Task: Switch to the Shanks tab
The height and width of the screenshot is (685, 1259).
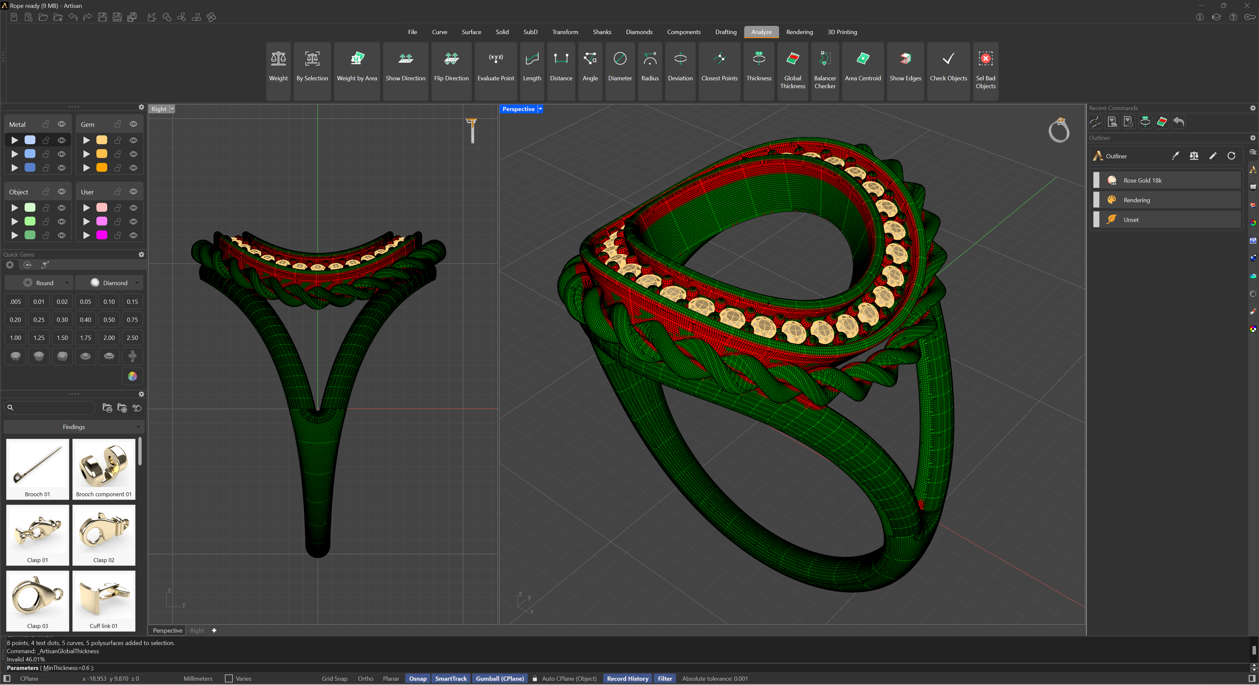Action: tap(602, 32)
